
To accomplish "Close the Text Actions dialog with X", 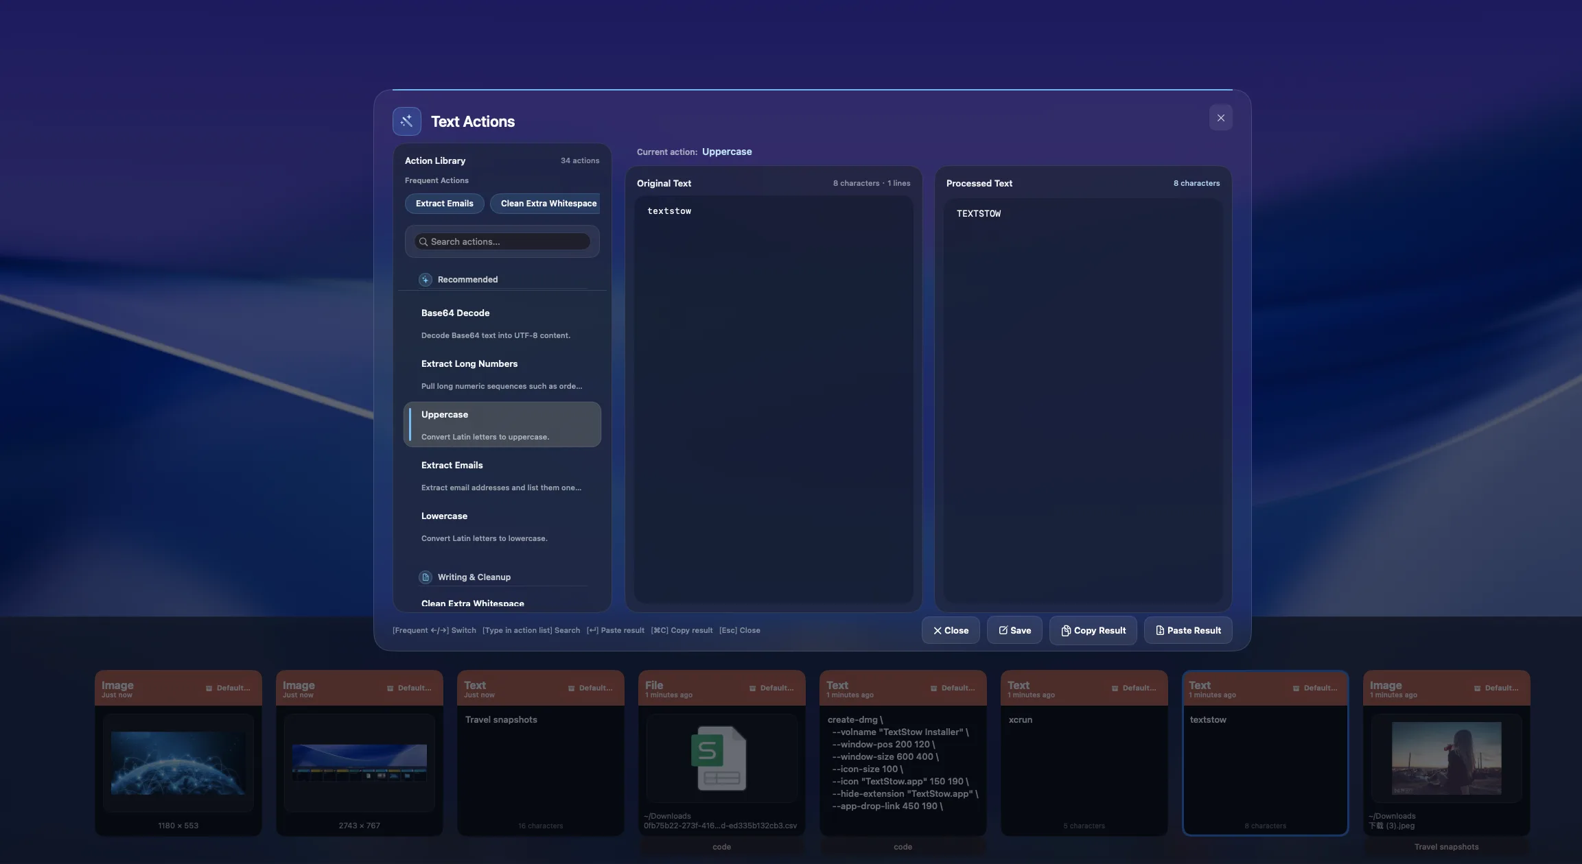I will point(1220,118).
